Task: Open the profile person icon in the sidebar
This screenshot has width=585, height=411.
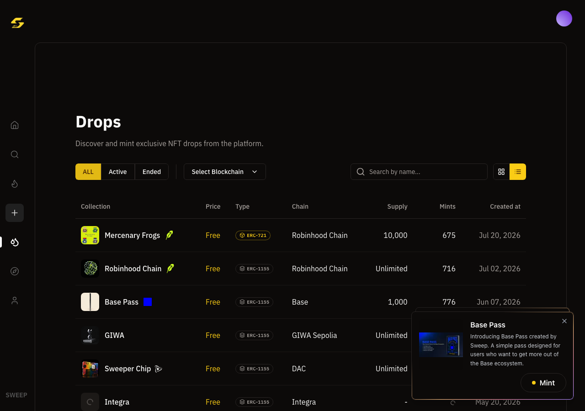Action: click(x=15, y=300)
